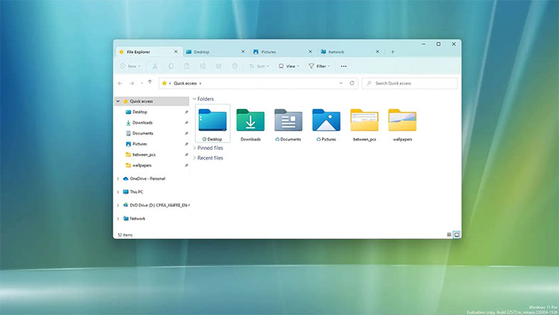
Task: Open the Pictures folder icon in Folders
Action: click(x=326, y=120)
